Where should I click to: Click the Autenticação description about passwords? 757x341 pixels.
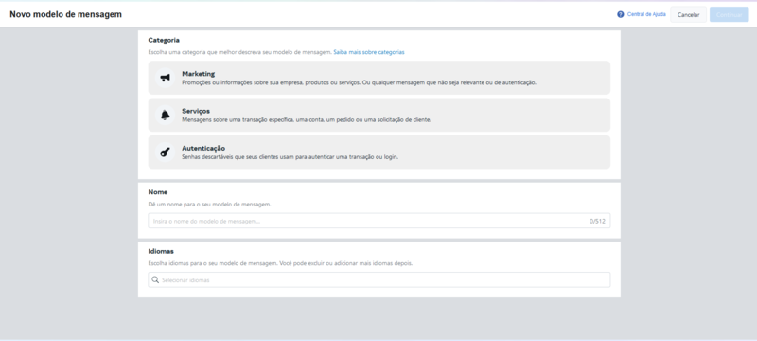290,157
